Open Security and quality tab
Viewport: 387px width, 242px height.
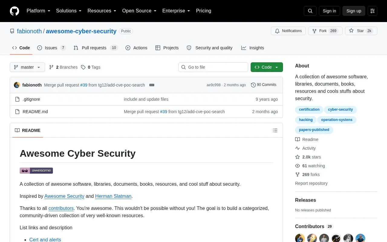(210, 48)
